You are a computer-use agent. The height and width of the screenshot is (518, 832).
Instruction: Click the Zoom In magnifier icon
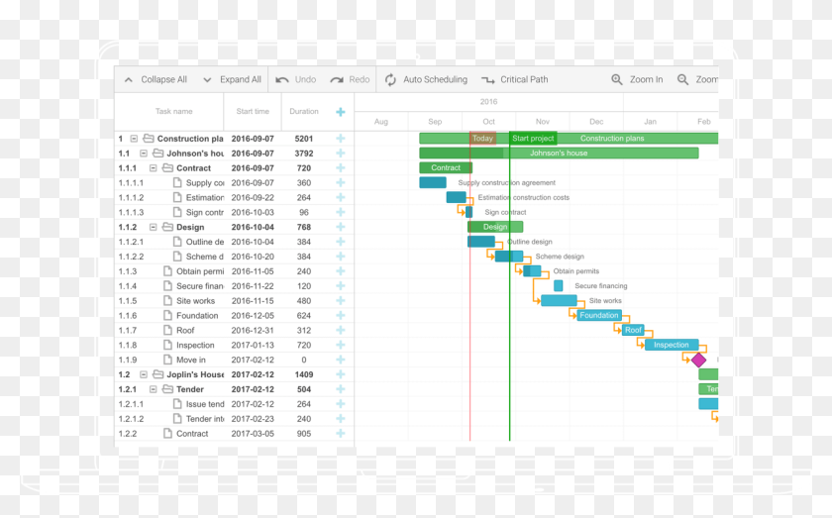pyautogui.click(x=617, y=80)
